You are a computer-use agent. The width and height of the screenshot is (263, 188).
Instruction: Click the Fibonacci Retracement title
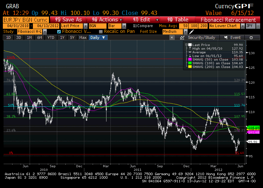[228, 20]
